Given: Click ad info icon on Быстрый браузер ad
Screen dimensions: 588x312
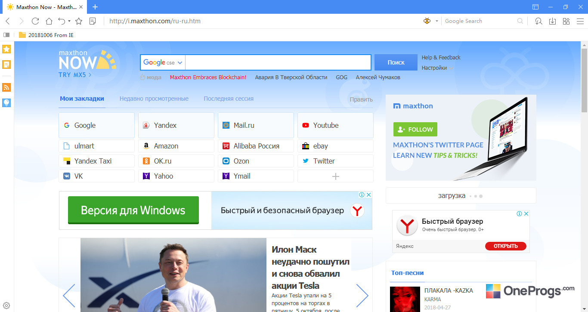Looking at the screenshot, I should (520, 214).
